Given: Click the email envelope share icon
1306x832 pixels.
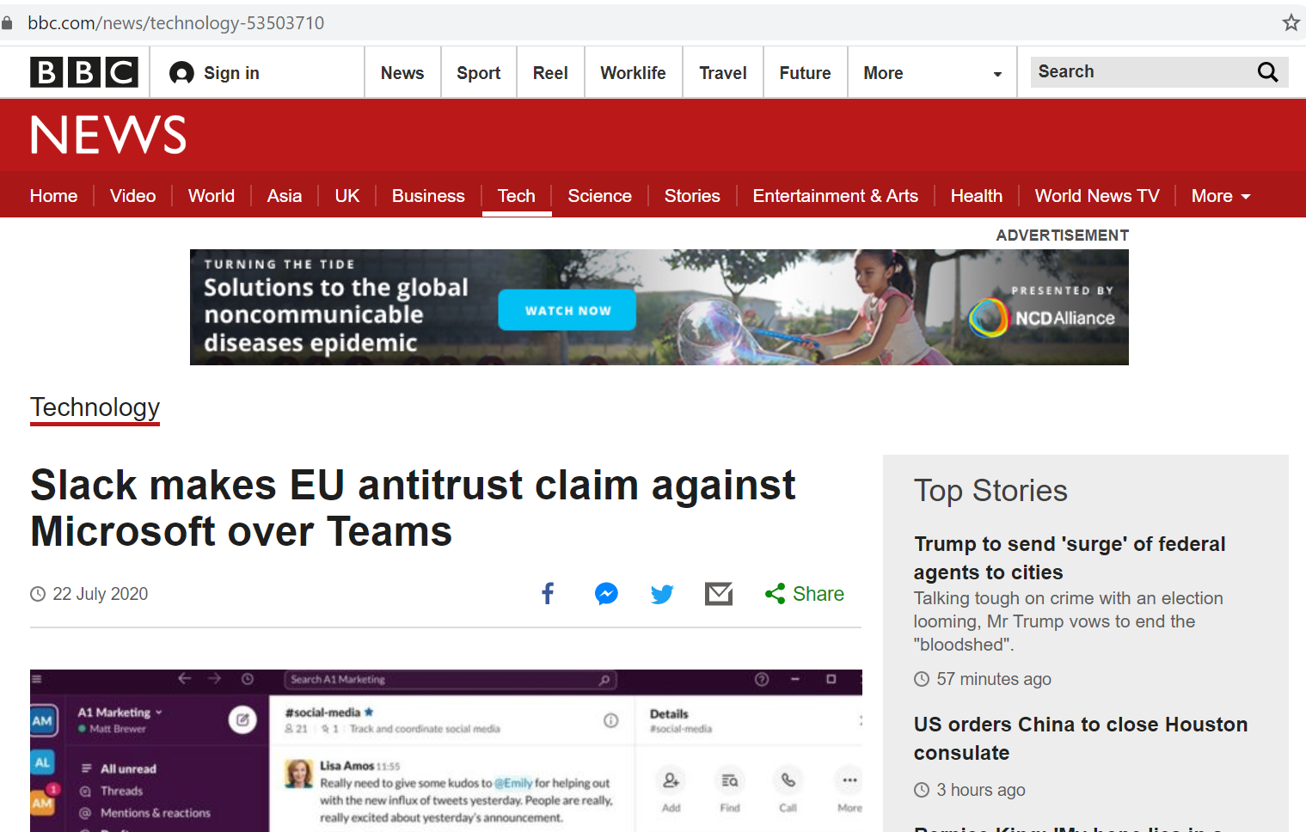Looking at the screenshot, I should 719,594.
